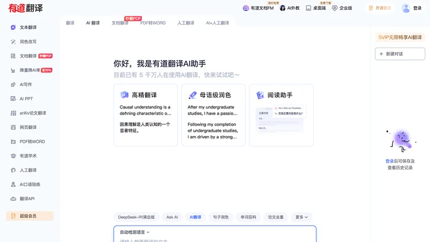
Task: Open the 自动检测语言 language dropdown
Action: (135, 232)
